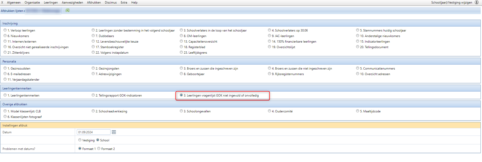482x162 pixels.
Task: Select the Klassenlijsten fotograaf option
Action: click(5, 117)
